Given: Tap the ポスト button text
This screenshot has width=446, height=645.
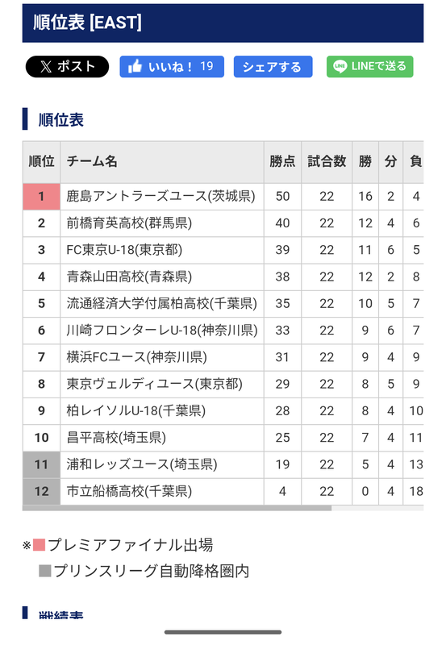Looking at the screenshot, I should pos(76,67).
